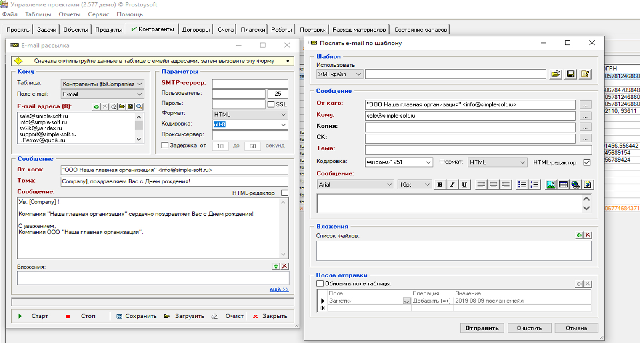
Task: Open a template file using the folder icon
Action: click(x=556, y=74)
